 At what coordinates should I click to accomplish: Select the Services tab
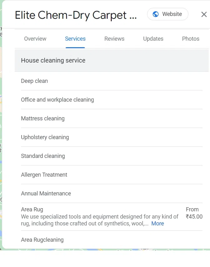pyautogui.click(x=75, y=39)
